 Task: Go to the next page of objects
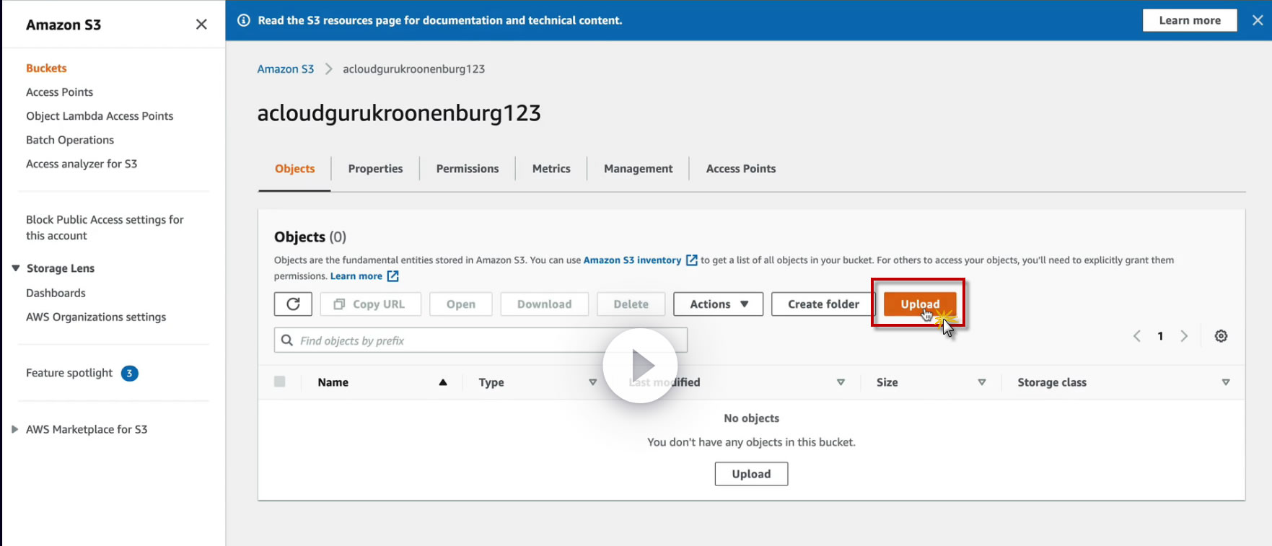pos(1184,336)
